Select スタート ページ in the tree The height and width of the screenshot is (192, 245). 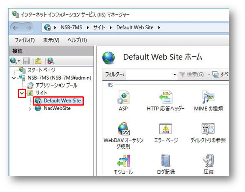tap(41, 70)
